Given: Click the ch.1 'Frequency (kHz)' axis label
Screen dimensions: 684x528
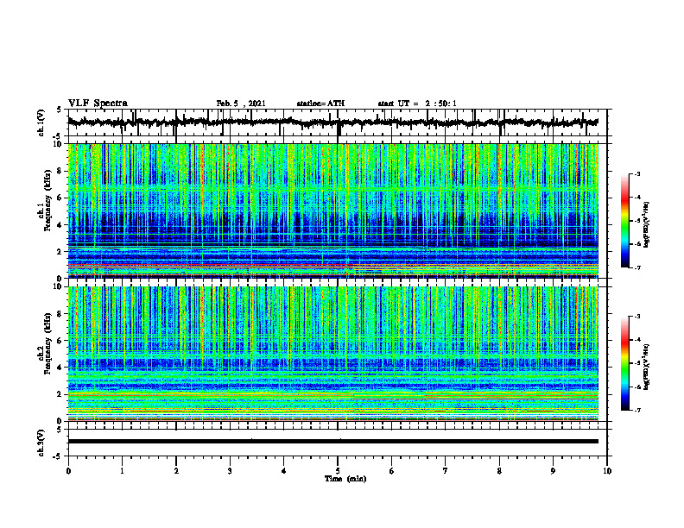Looking at the screenshot, I should tap(48, 200).
